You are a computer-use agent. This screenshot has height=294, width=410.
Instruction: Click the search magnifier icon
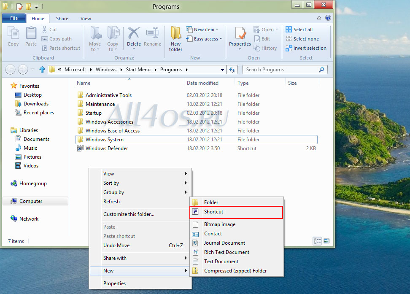[x=321, y=70]
